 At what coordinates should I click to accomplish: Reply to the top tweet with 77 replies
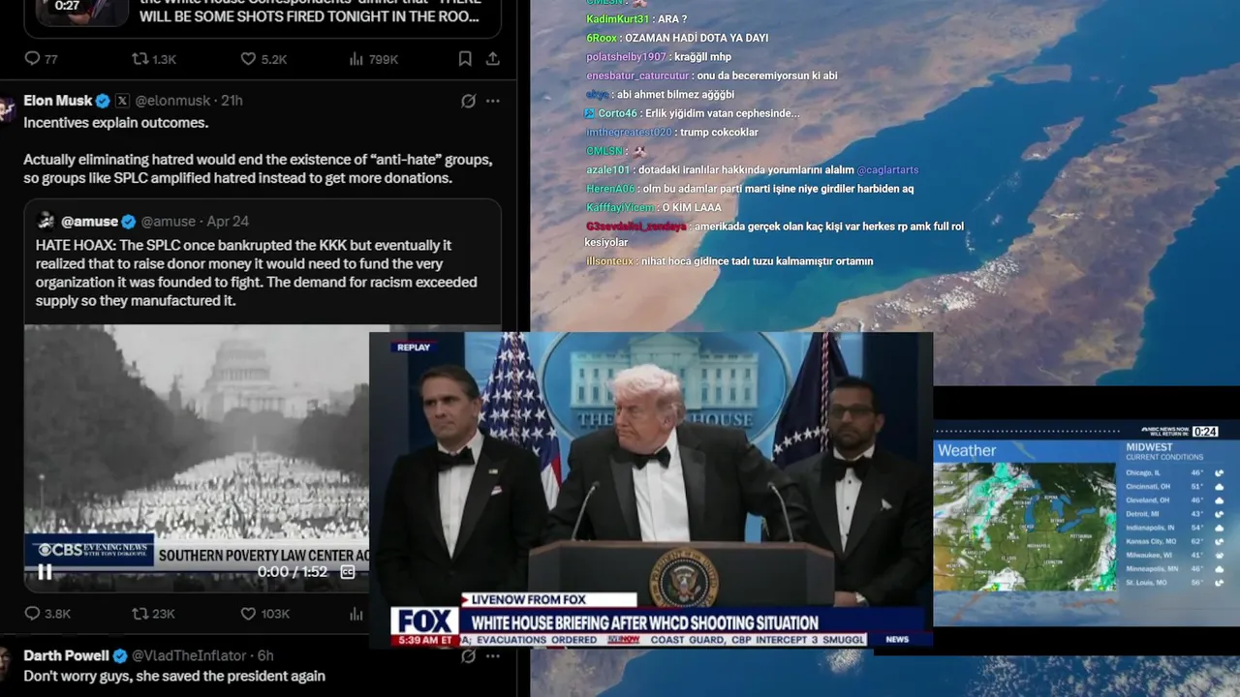tap(41, 59)
